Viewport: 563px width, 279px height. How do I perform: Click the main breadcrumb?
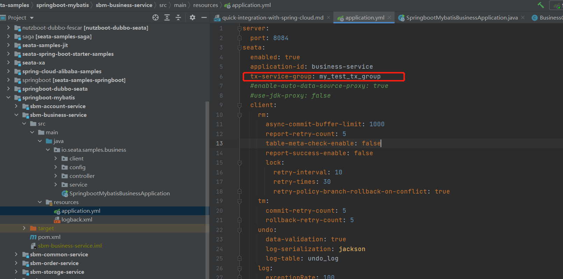pyautogui.click(x=180, y=5)
